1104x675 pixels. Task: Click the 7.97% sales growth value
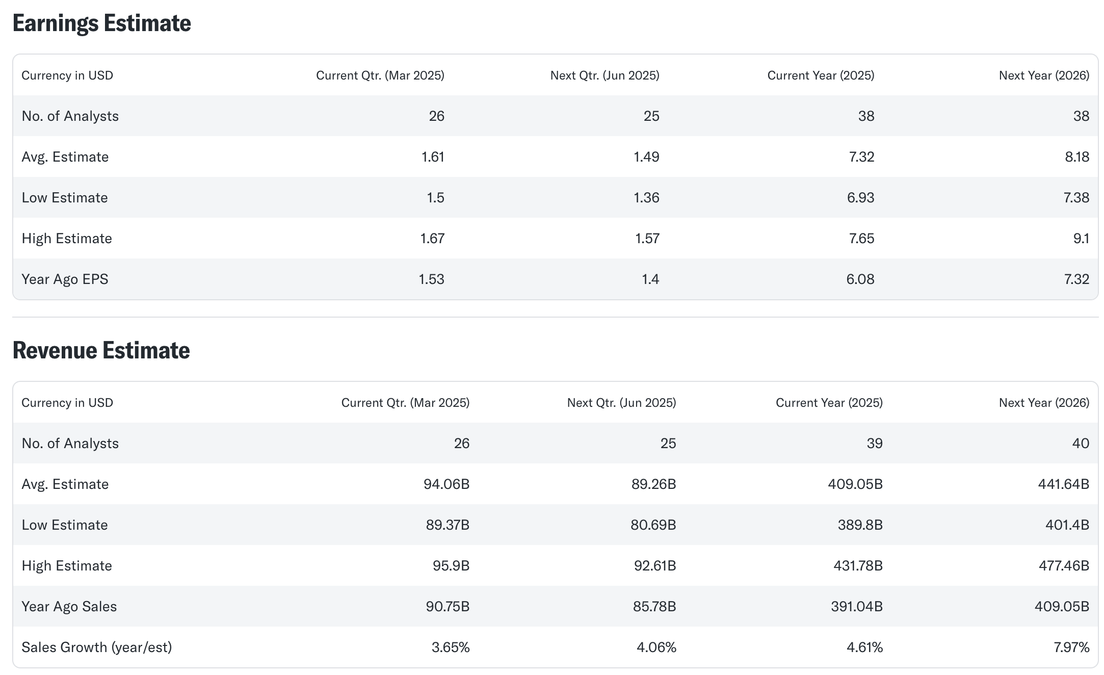pyautogui.click(x=1071, y=647)
